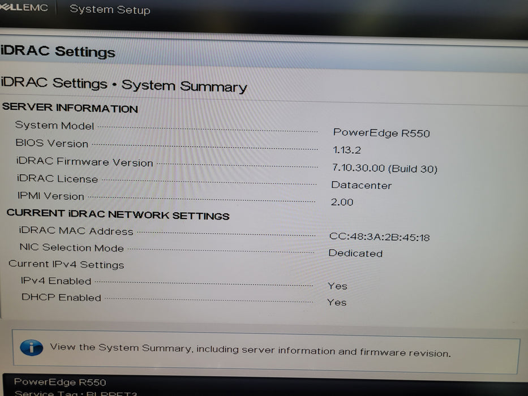Click the Yes value for DHCP Enabled
Image resolution: width=528 pixels, height=396 pixels.
pyautogui.click(x=337, y=302)
